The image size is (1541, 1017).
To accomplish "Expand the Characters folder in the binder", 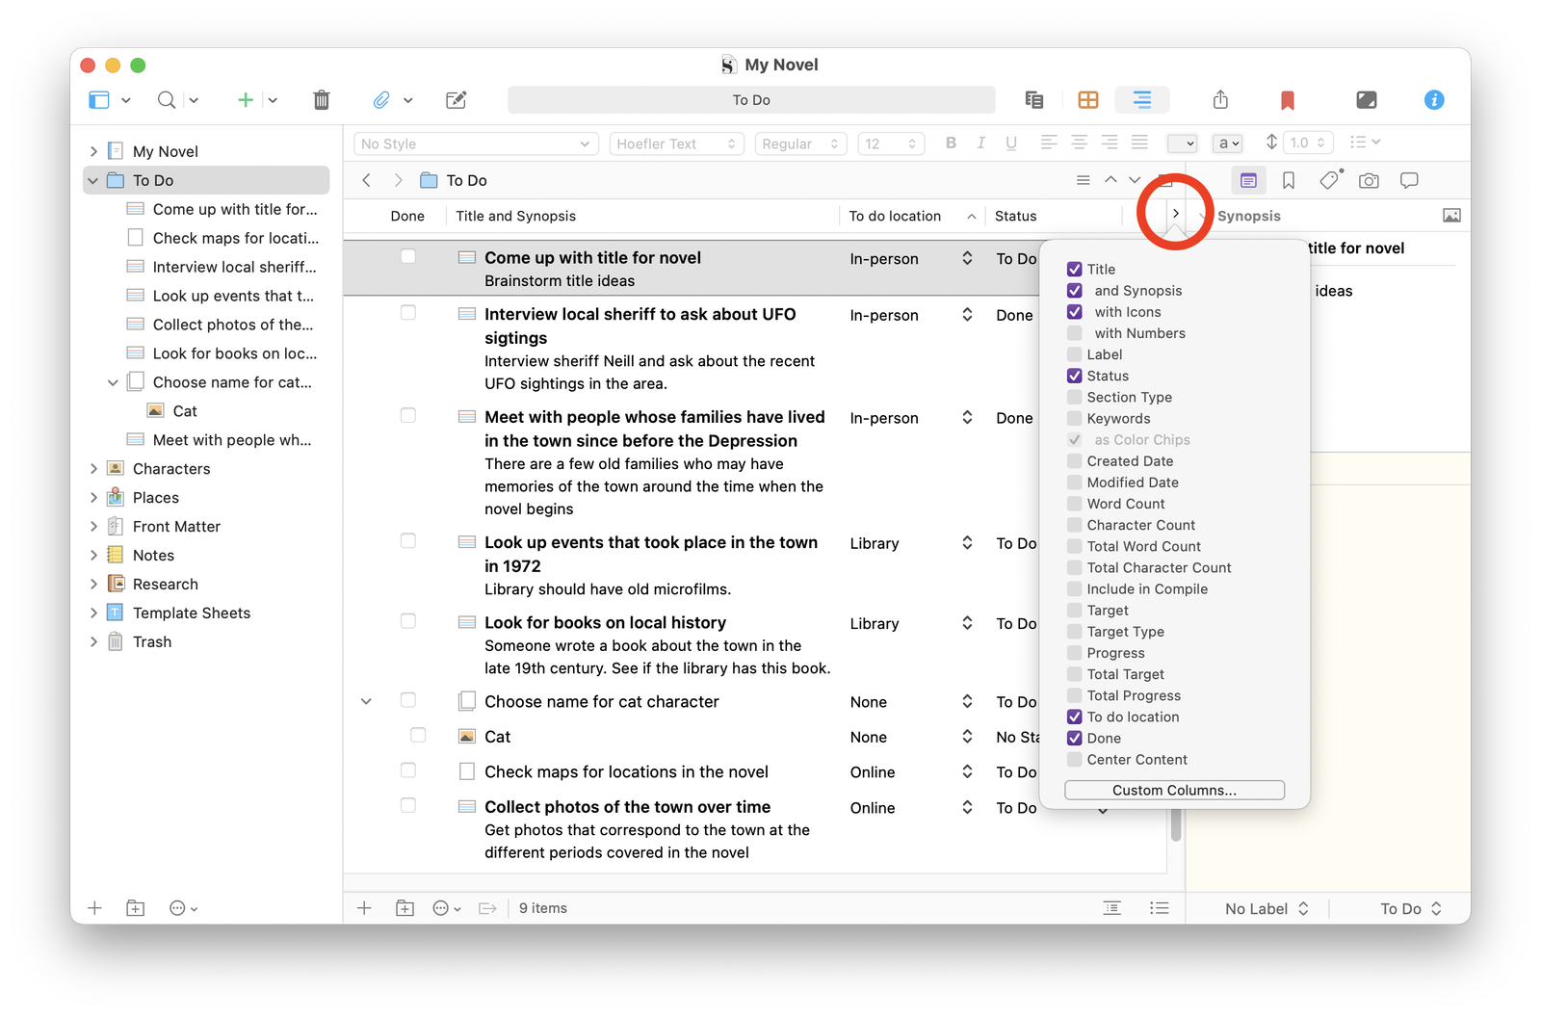I will 93,469.
